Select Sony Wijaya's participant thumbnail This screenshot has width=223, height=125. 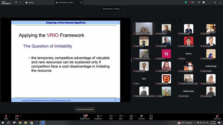pos(211,41)
